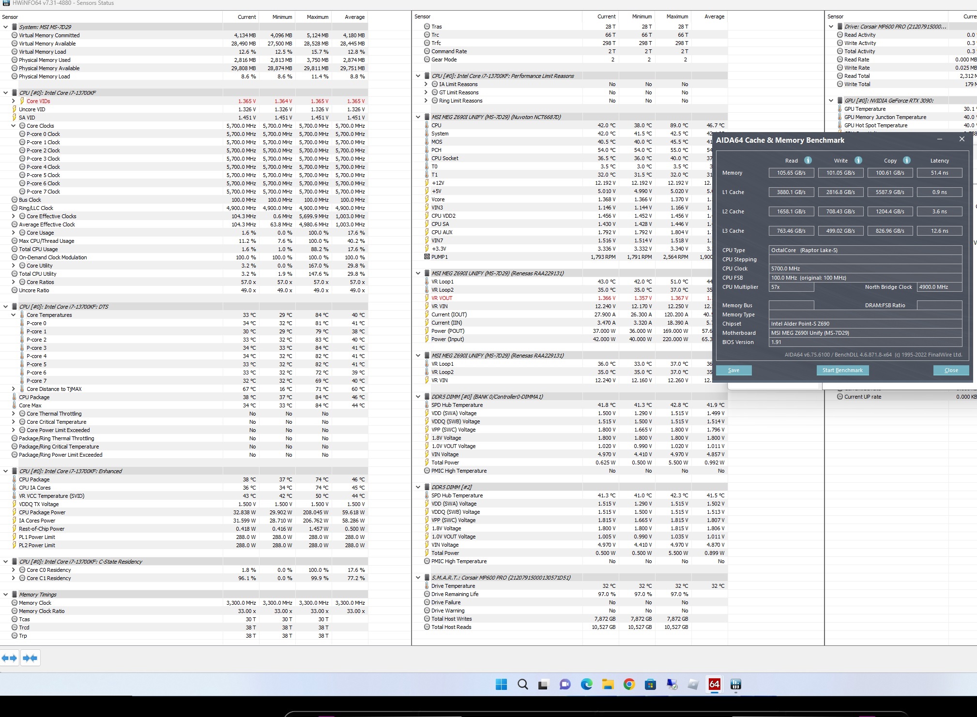
Task: Click the Write info icon in AIDA64
Action: (858, 160)
